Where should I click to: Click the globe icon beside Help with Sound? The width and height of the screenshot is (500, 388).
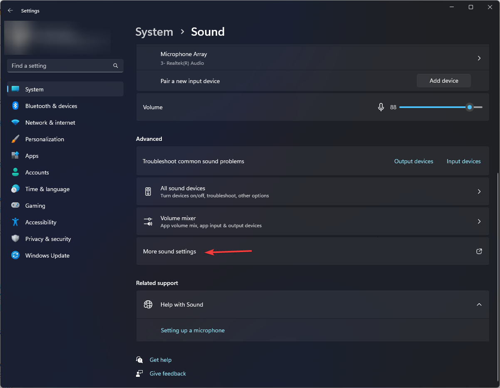tap(148, 305)
